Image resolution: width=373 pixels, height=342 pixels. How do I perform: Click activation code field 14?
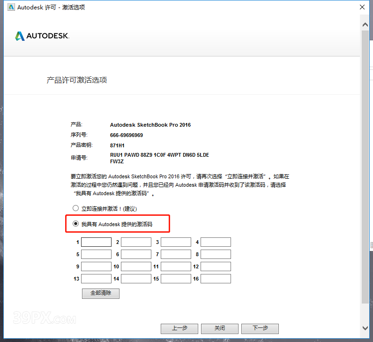point(136,279)
